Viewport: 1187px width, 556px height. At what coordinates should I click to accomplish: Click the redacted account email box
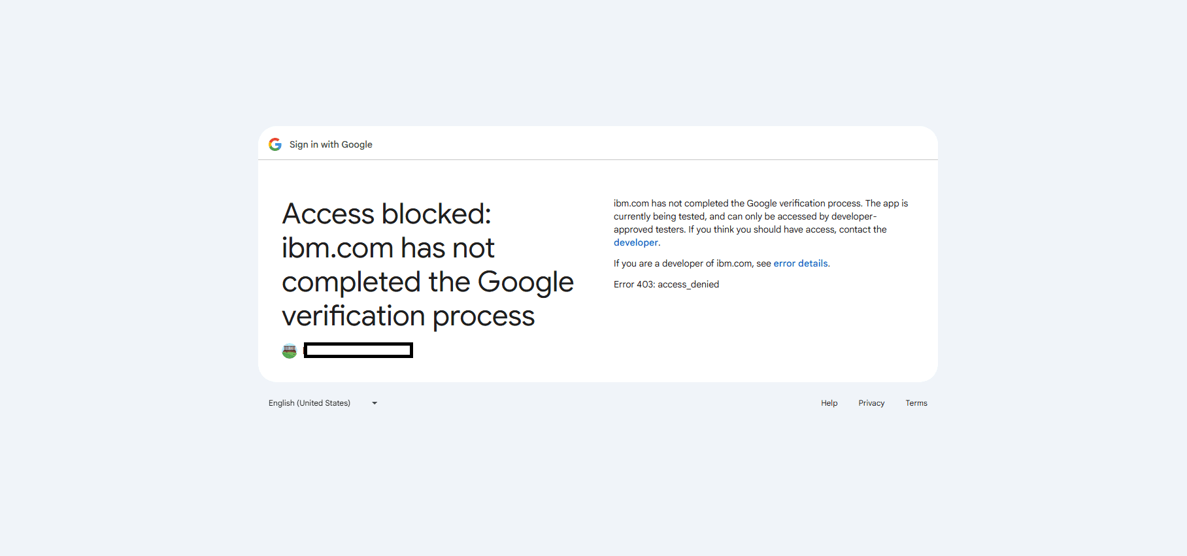(x=358, y=350)
